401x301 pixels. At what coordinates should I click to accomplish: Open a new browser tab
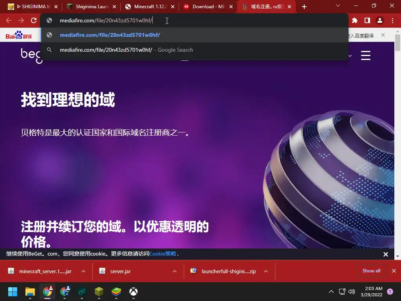[x=304, y=7]
